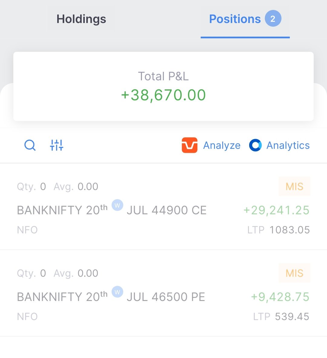This screenshot has width=327, height=358.
Task: Open BANKNIFTY 20th JUL 46500 PE position
Action: (x=163, y=293)
